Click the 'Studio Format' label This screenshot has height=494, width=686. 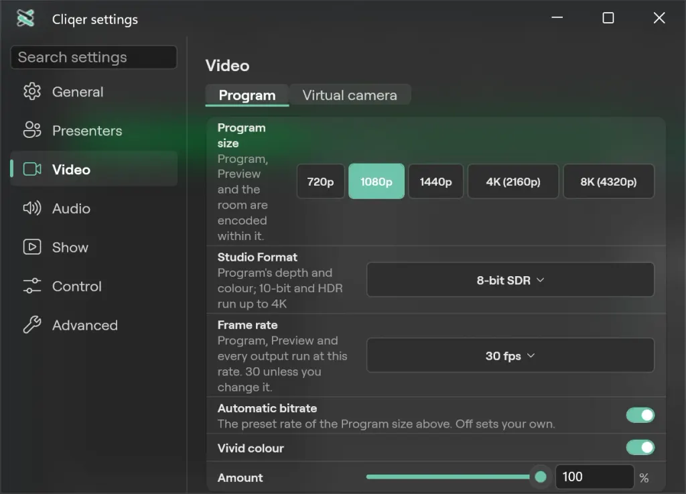(x=257, y=257)
